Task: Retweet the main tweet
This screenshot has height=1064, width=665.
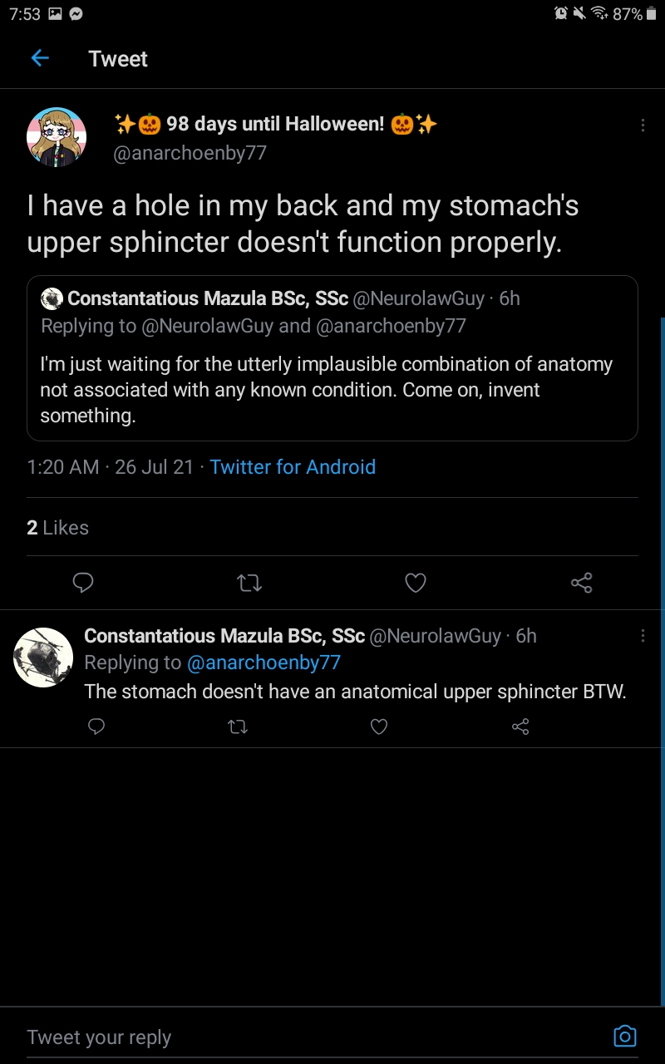Action: point(249,583)
